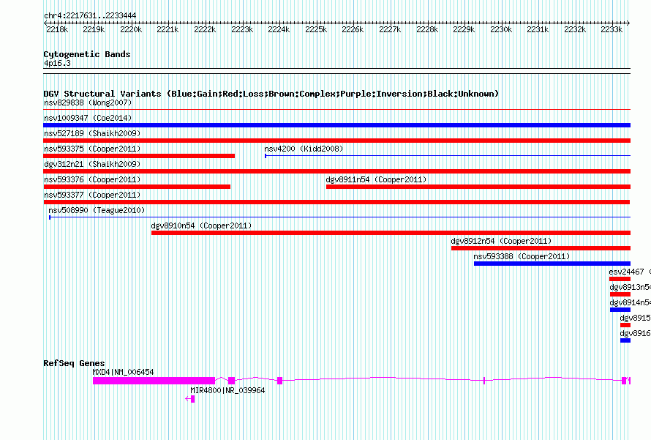Click the RefSeq Genes track title

(74, 363)
